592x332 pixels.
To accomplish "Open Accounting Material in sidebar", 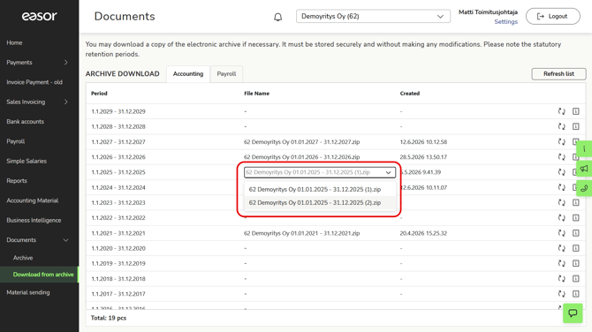I will click(x=33, y=200).
